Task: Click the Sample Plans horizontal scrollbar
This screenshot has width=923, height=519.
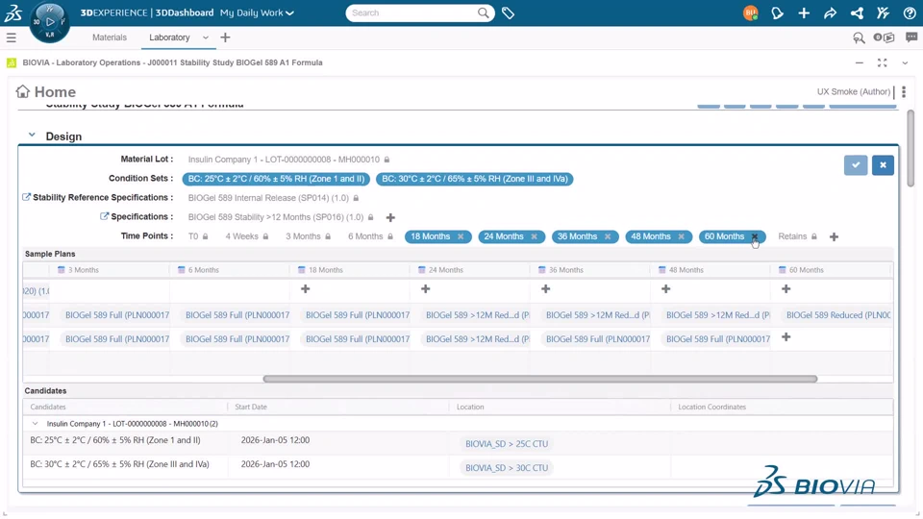Action: [539, 379]
